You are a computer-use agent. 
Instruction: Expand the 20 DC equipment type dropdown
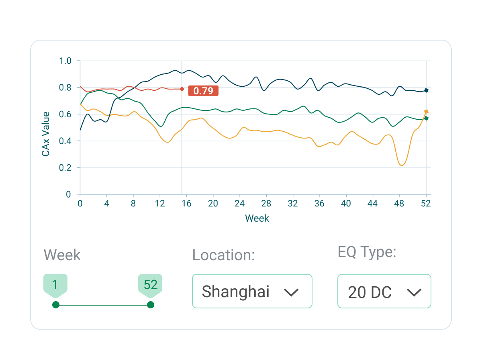click(384, 291)
